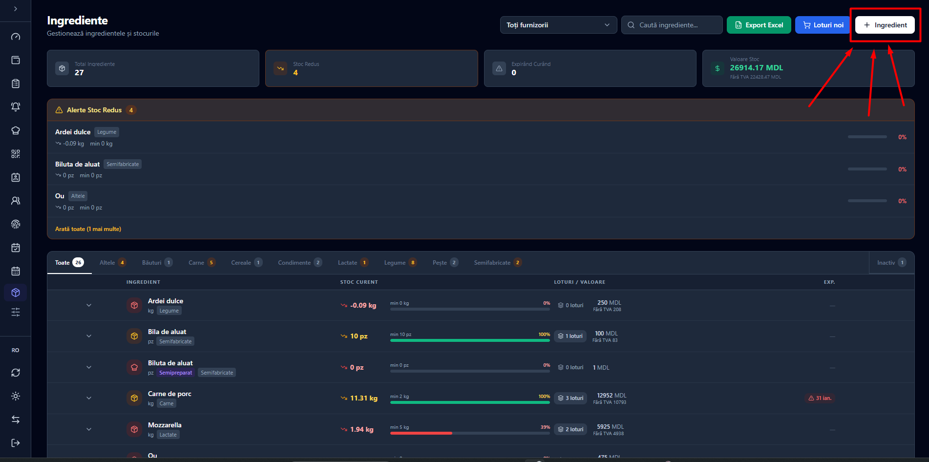
Task: Open the QR code icon in sidebar
Action: pos(16,154)
